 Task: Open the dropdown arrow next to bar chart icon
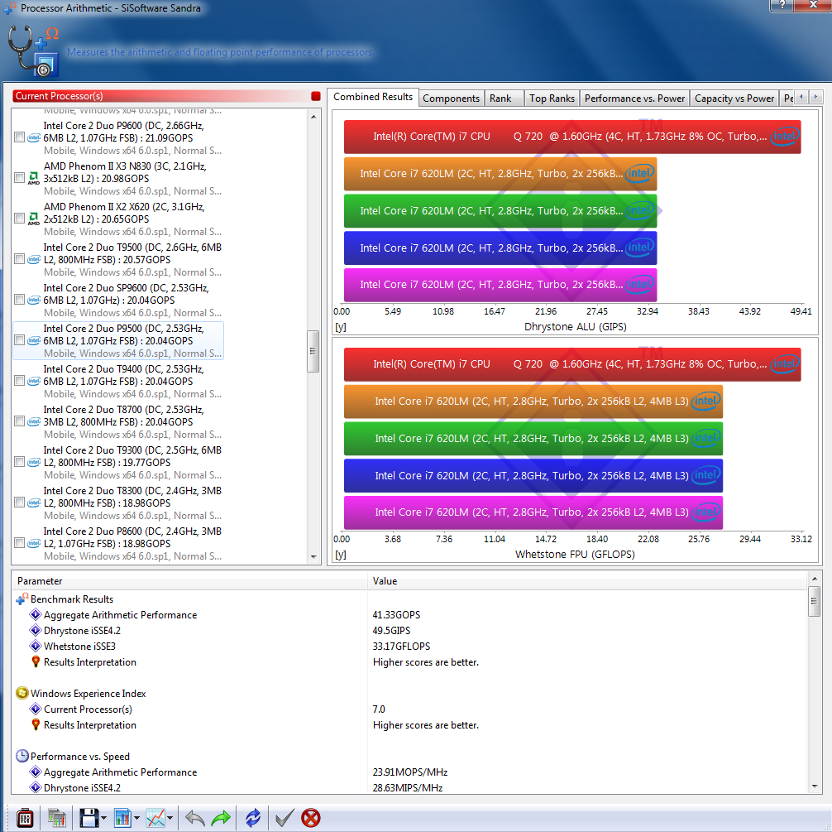point(136,818)
